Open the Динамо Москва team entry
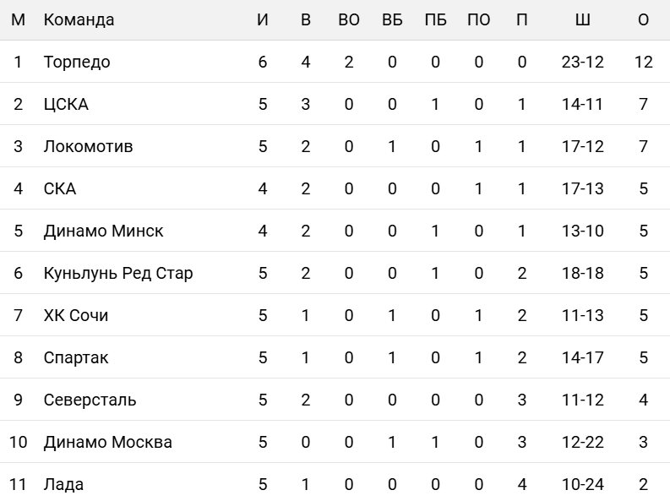Viewport: 670px width, 501px height. click(107, 442)
